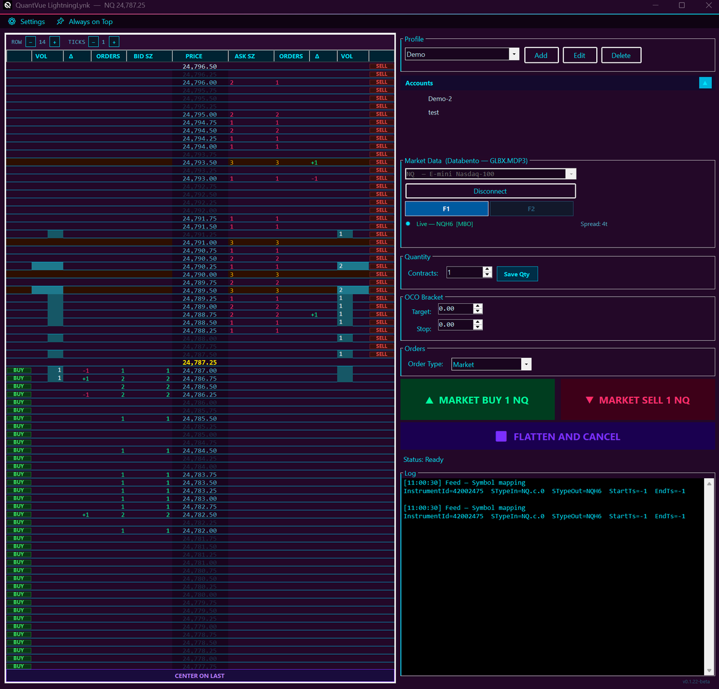Click the QuantVue LightningLynk app icon
This screenshot has height=689, width=719.
[x=8, y=5]
